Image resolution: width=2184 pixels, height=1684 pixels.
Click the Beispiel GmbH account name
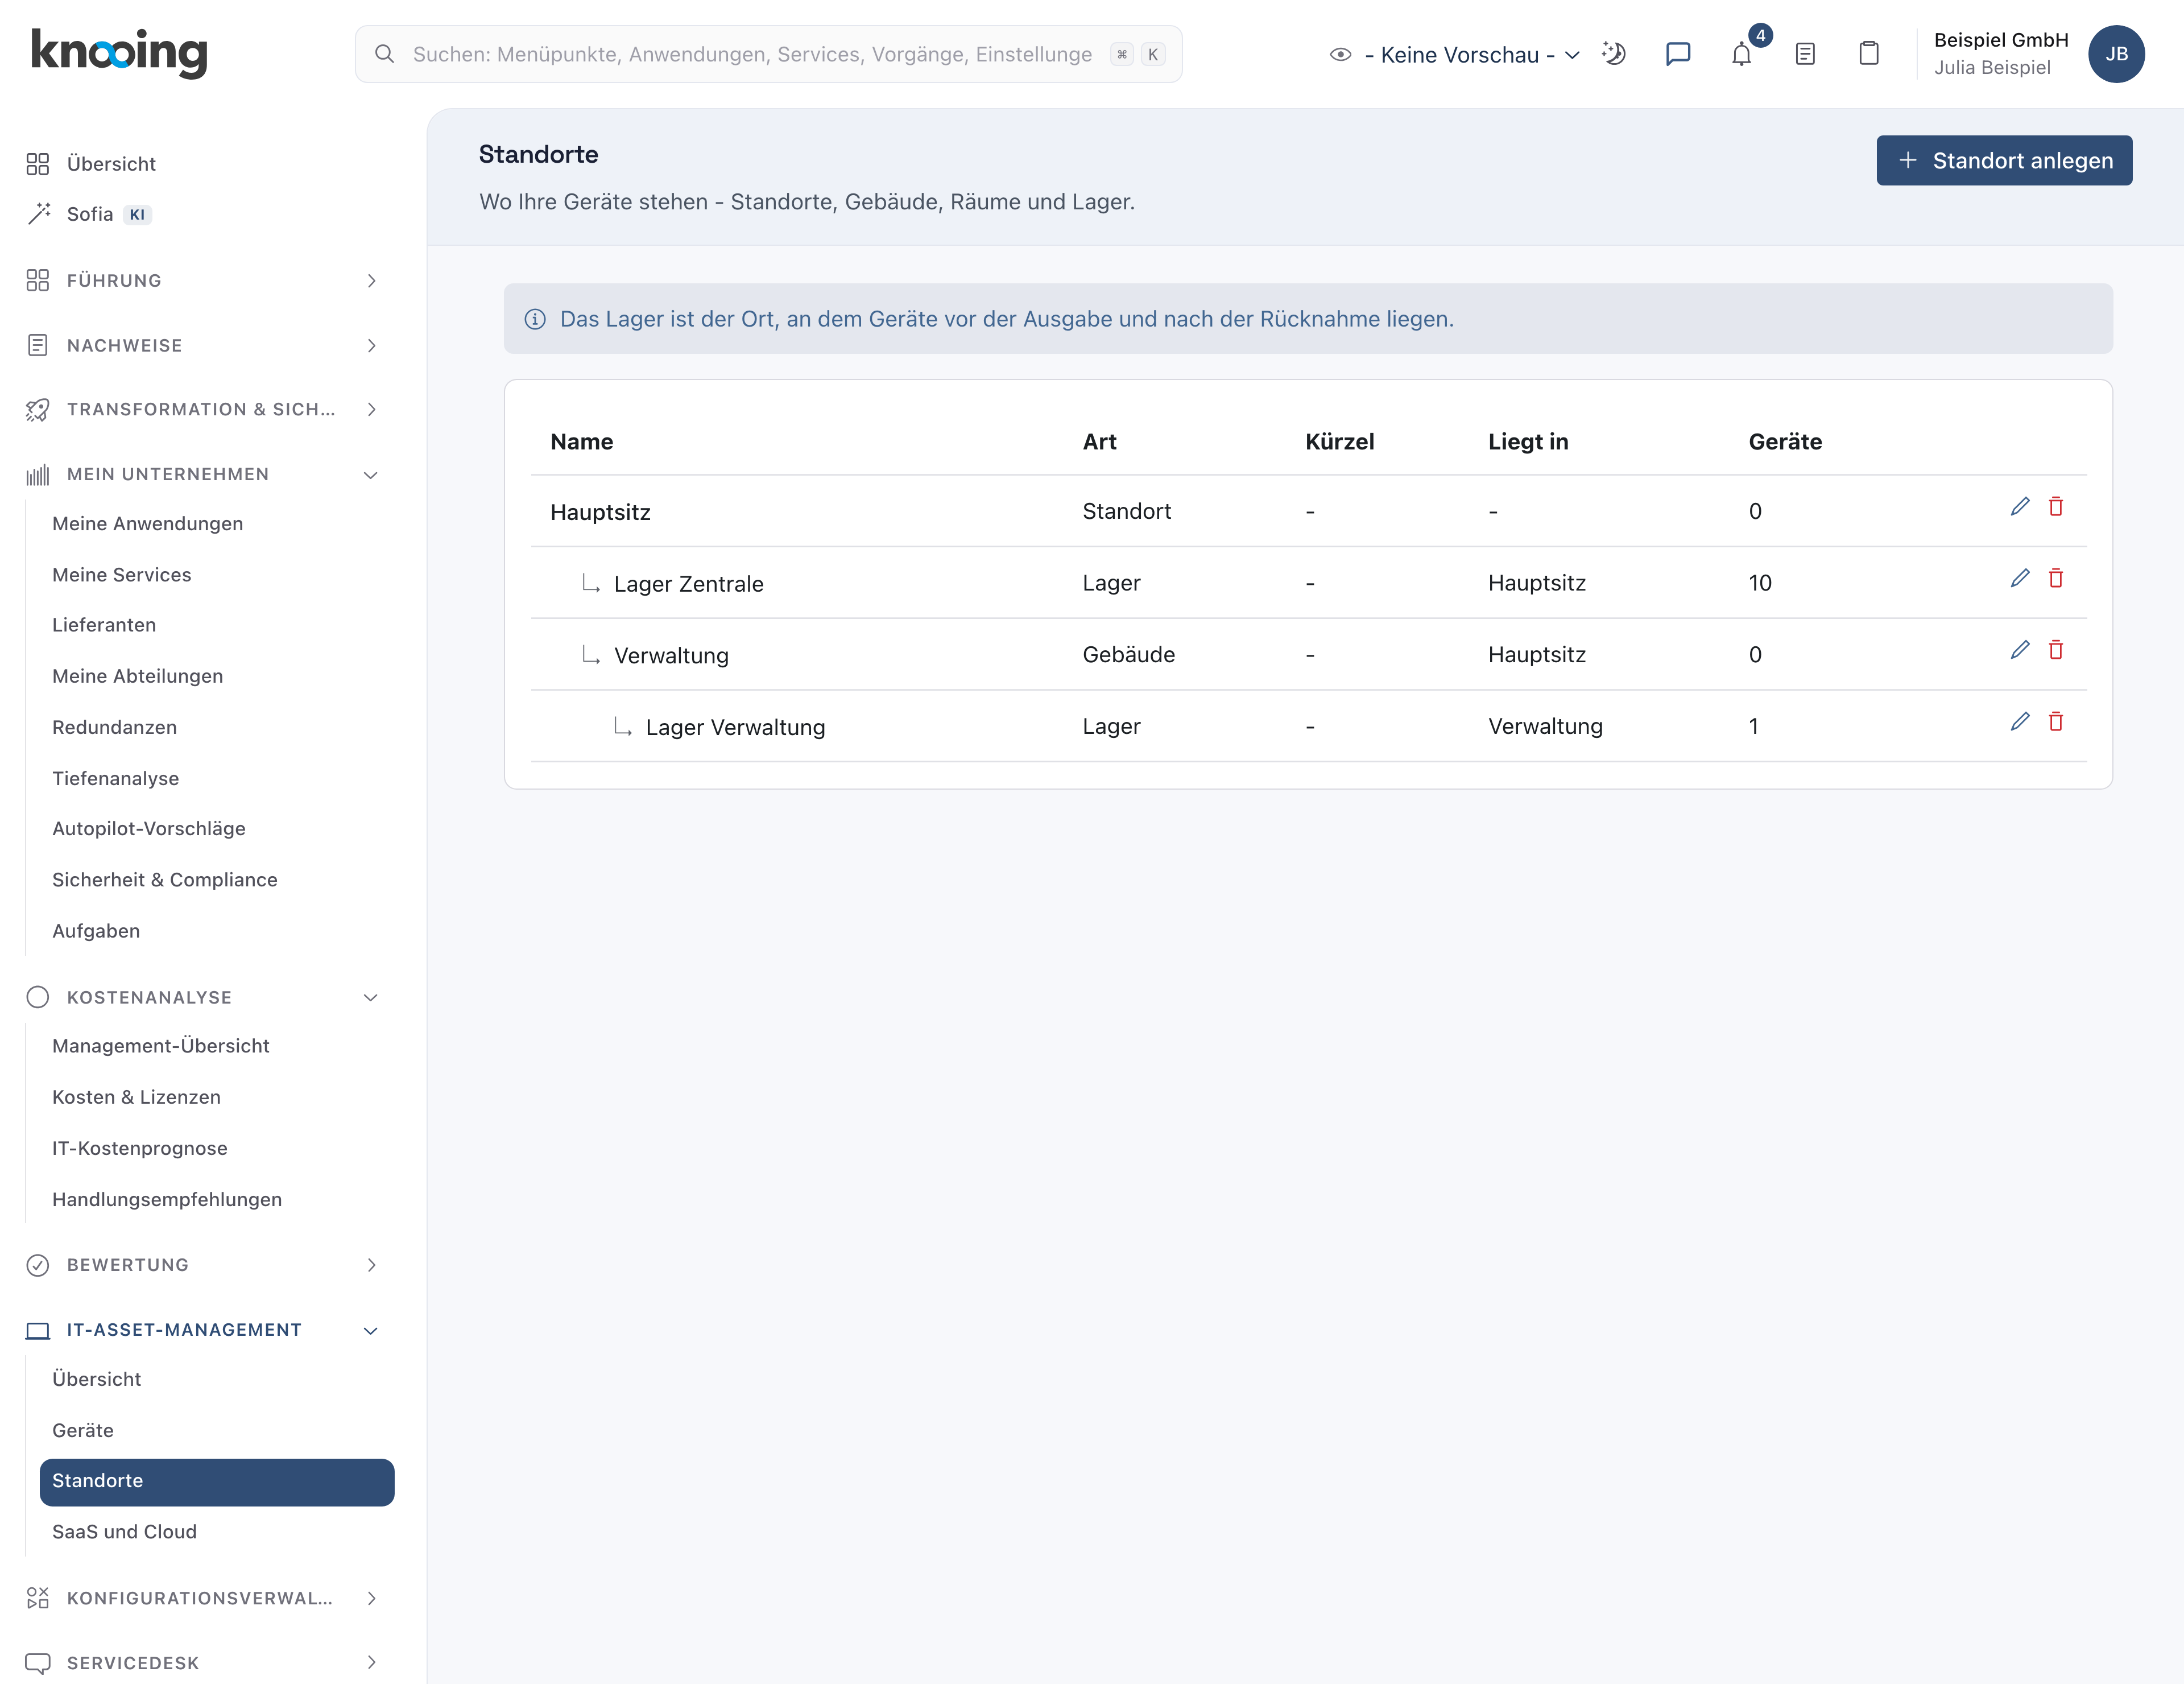coord(2001,40)
